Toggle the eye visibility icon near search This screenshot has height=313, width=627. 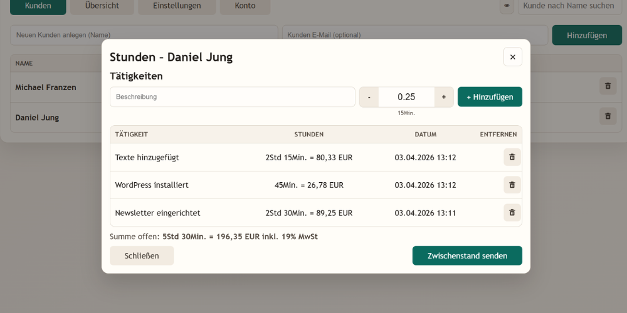tap(507, 6)
